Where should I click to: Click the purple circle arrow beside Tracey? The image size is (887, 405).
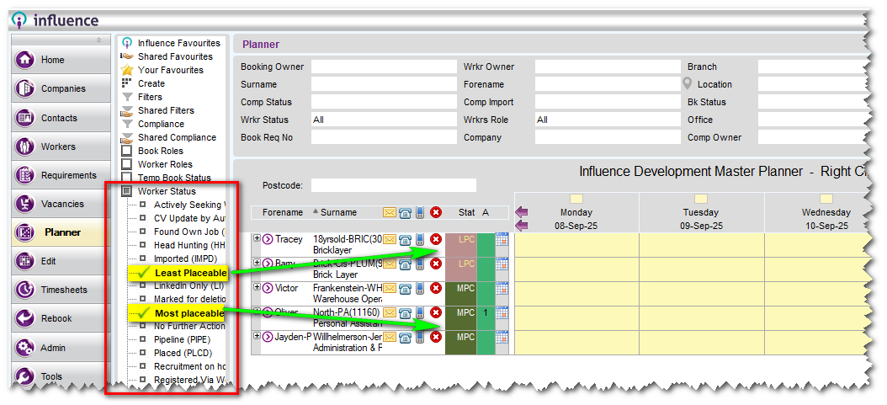click(268, 239)
